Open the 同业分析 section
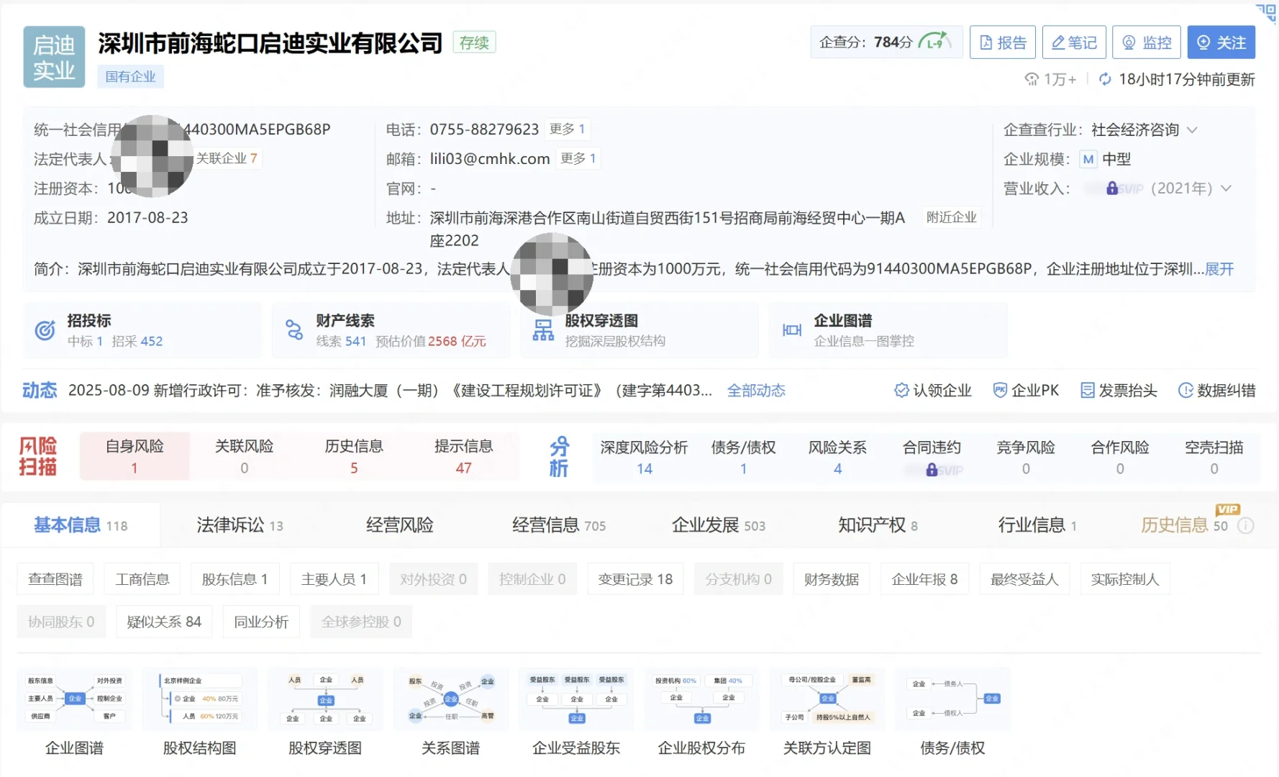Image resolution: width=1279 pixels, height=777 pixels. [261, 622]
